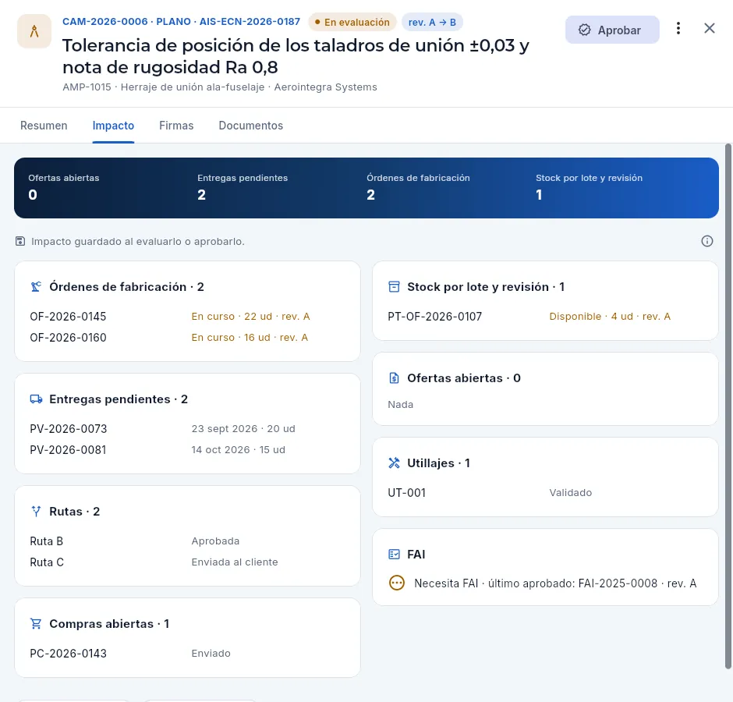This screenshot has width=733, height=702.
Task: Click the Rutas branching icon
Action: point(36,511)
